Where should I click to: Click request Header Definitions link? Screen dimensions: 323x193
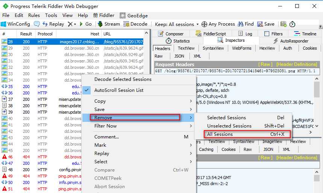pyautogui.click(x=297, y=64)
